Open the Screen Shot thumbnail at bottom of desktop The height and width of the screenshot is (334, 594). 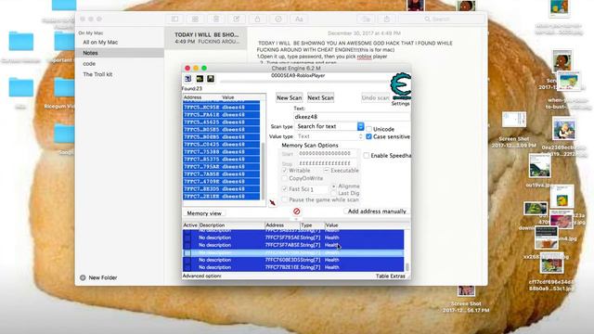point(466,290)
